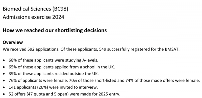Click the number 592 in applications sentence
Image resolution: width=202 pixels, height=98 pixels.
click(31, 49)
